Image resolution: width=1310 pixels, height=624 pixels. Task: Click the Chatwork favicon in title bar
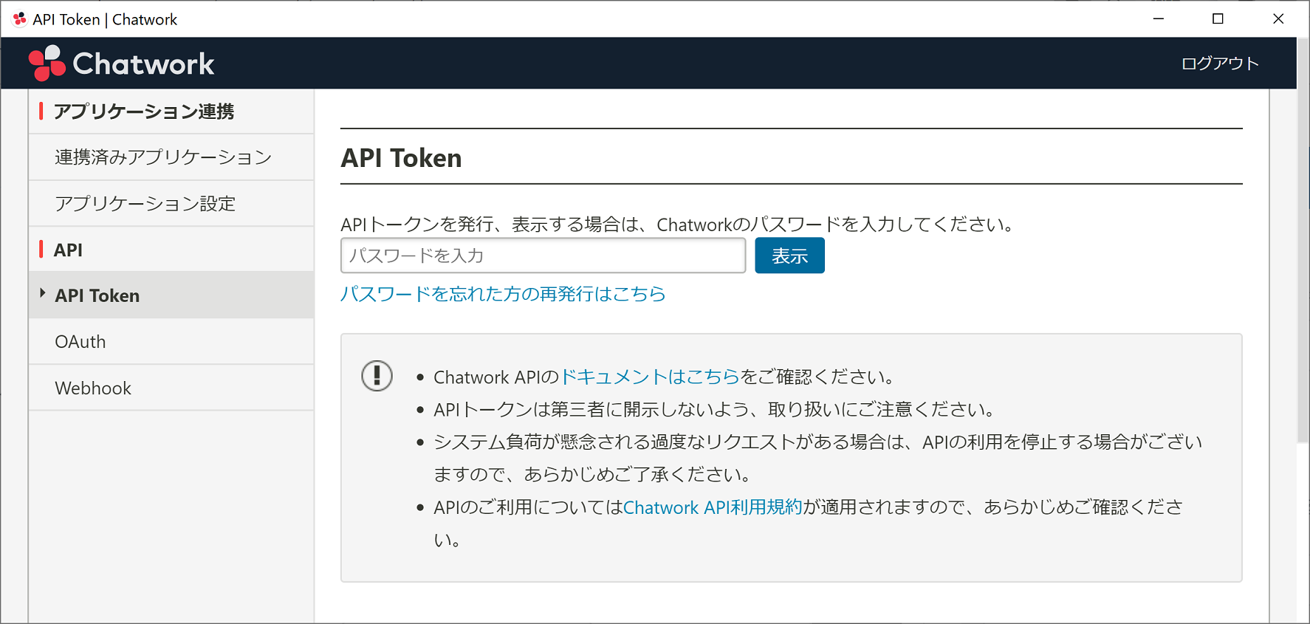tap(19, 19)
